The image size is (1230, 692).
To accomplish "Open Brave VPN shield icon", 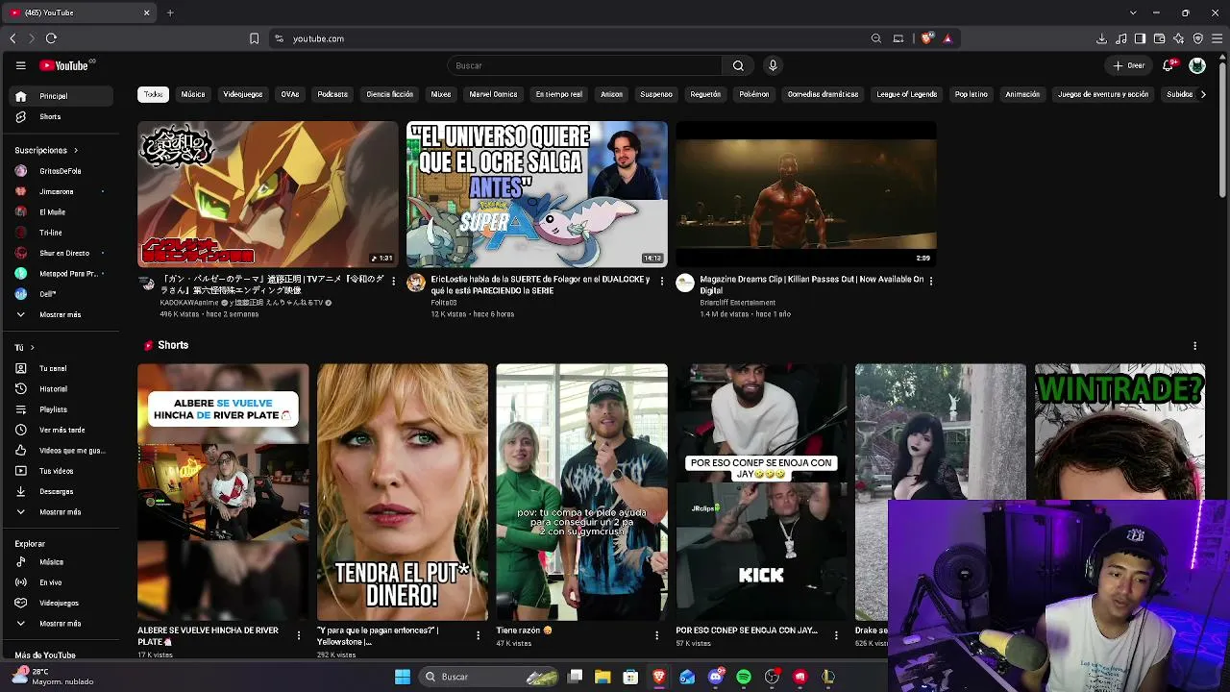I will click(1197, 38).
